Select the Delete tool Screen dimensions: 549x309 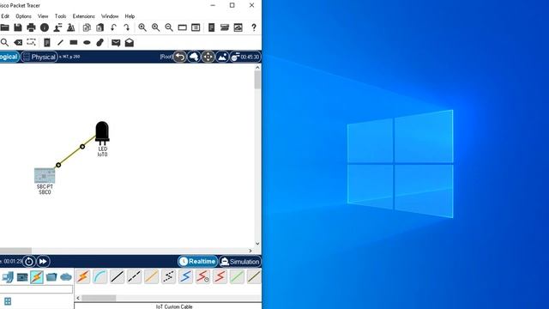point(18,43)
